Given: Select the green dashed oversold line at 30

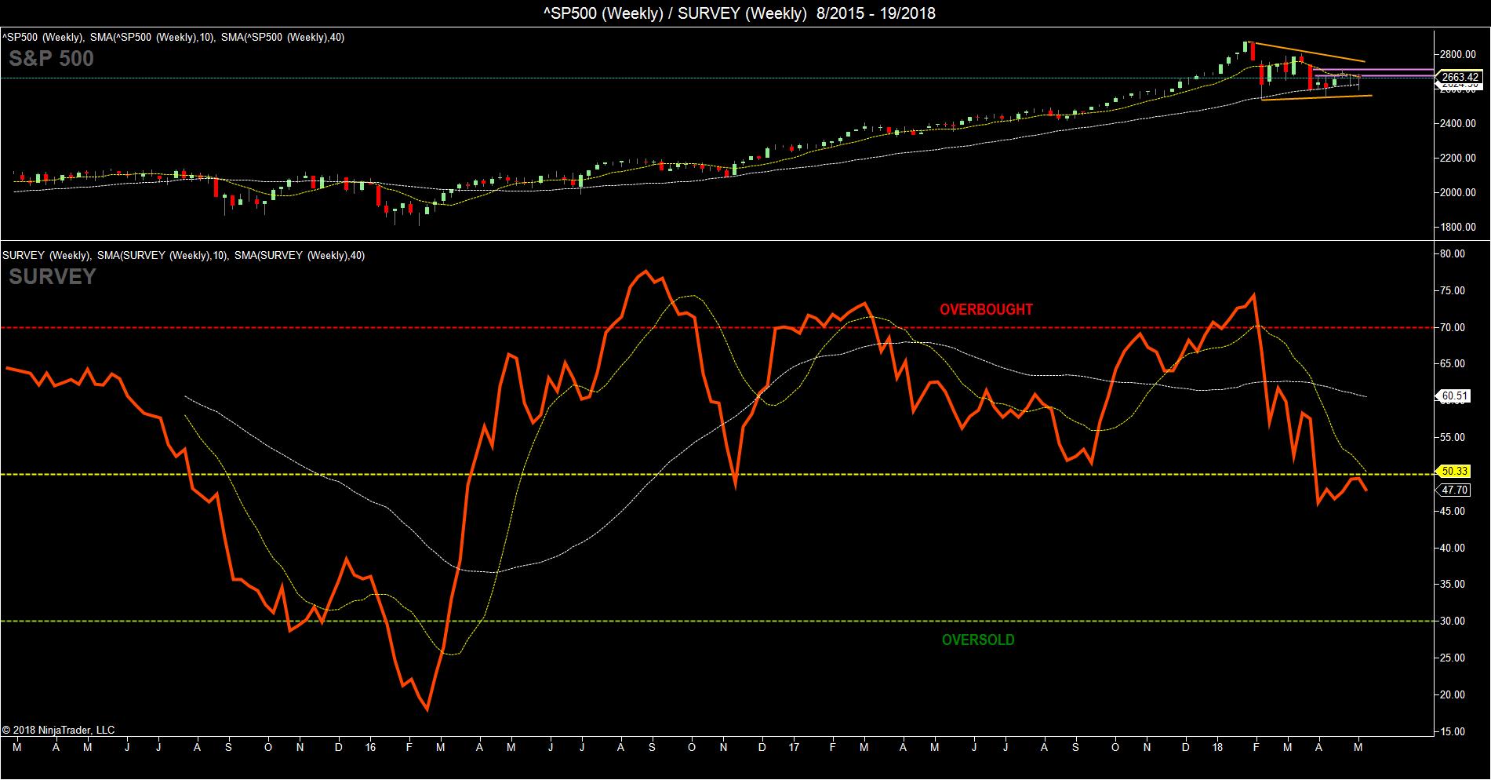Looking at the screenshot, I should [x=717, y=621].
